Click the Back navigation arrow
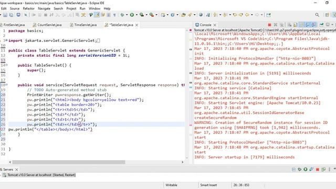Image resolution: width=336 pixels, height=189 pixels. click(247, 15)
